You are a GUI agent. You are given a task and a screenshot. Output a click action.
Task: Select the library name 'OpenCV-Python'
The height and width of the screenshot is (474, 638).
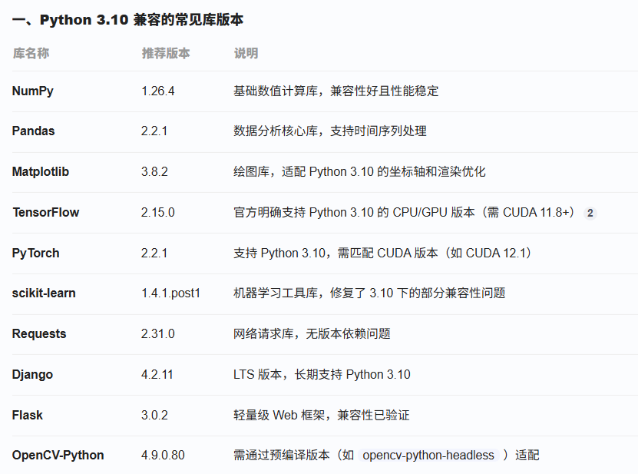(x=58, y=455)
